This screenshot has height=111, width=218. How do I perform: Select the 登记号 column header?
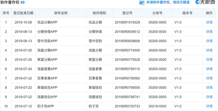[127, 13]
